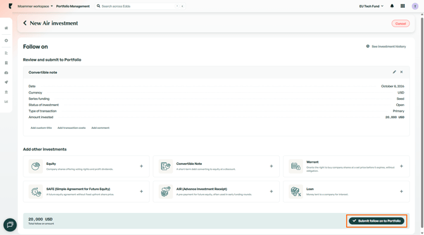424x235 pixels.
Task: Open the bank icon in the sidebar
Action: 6,92
